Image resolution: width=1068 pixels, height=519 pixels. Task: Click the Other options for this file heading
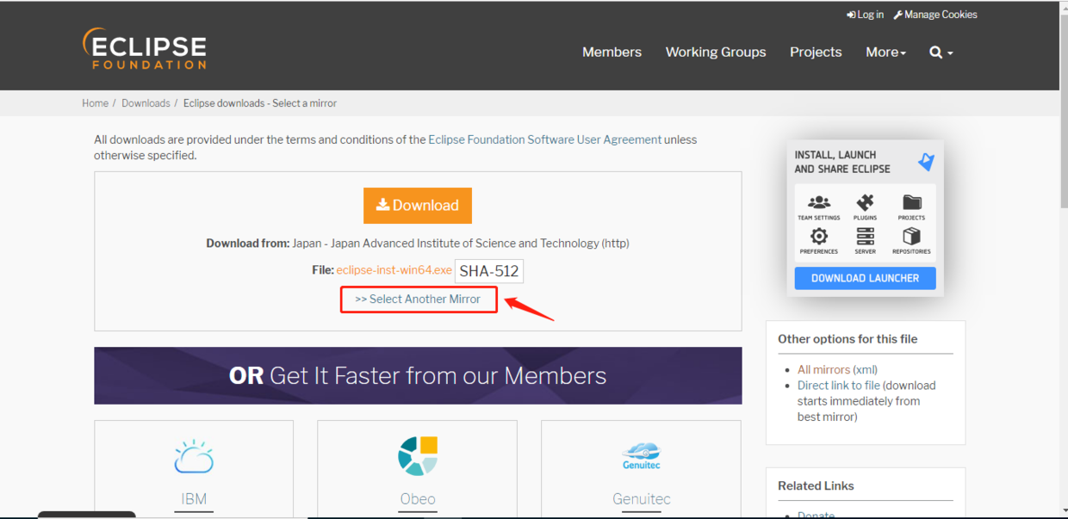tap(848, 339)
